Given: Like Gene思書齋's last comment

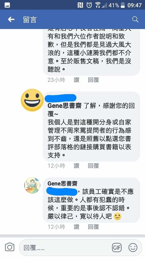Looking at the screenshot, I should click(77, 227).
